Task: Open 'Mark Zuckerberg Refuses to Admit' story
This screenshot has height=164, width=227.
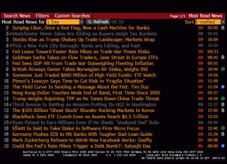Action: pos(82,140)
